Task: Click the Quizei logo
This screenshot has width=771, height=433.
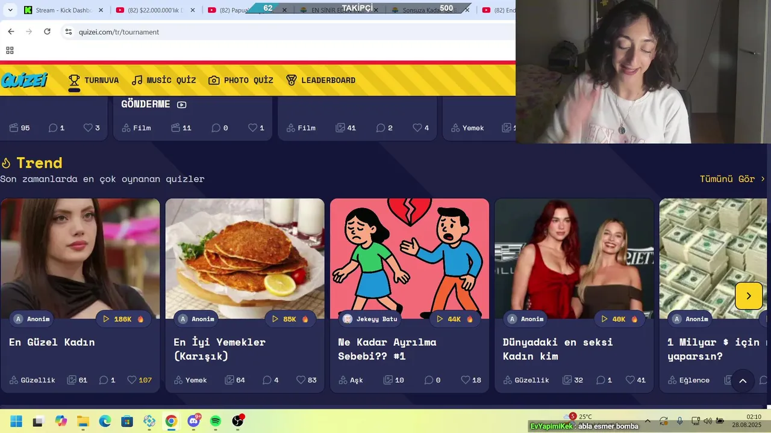Action: (24, 80)
